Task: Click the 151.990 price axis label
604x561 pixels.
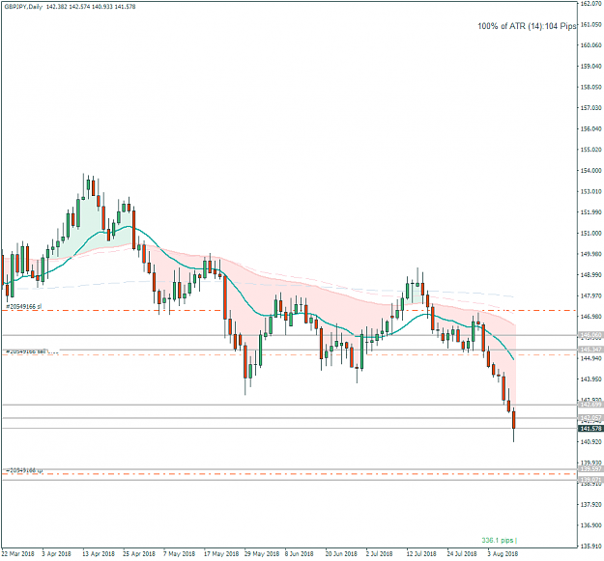Action: tap(590, 212)
